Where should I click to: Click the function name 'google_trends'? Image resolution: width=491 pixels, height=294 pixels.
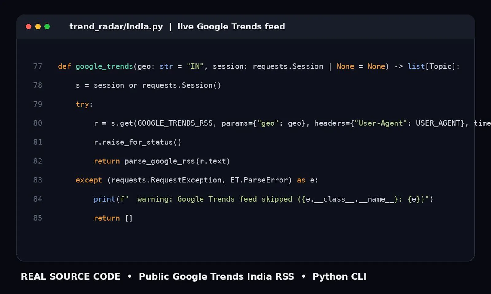click(x=104, y=67)
